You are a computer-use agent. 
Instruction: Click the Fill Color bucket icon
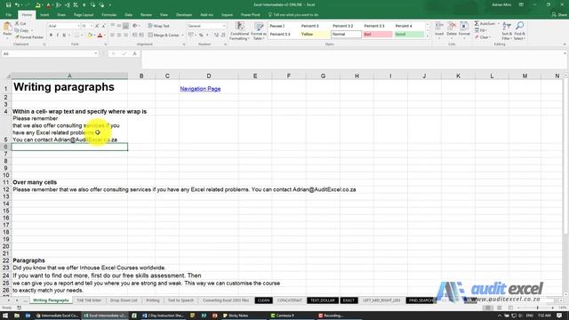click(90, 36)
